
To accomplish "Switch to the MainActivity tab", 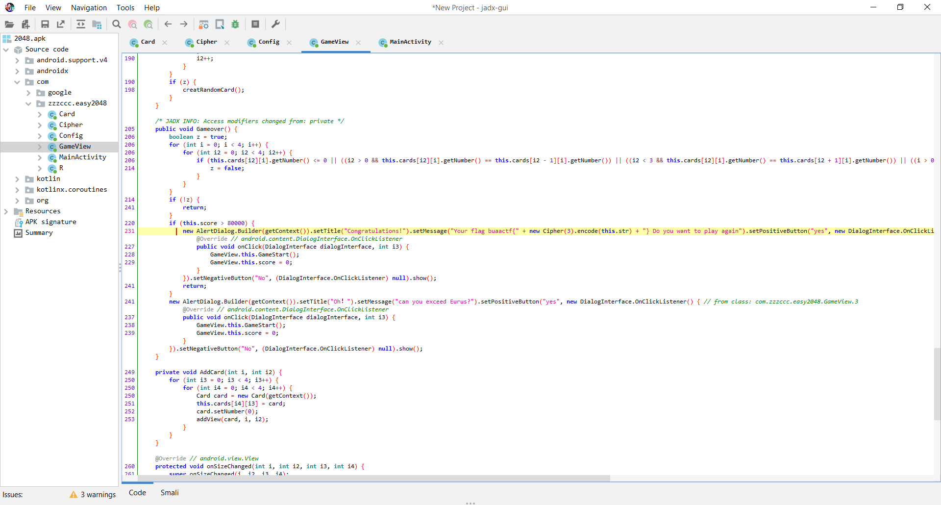I will click(410, 42).
